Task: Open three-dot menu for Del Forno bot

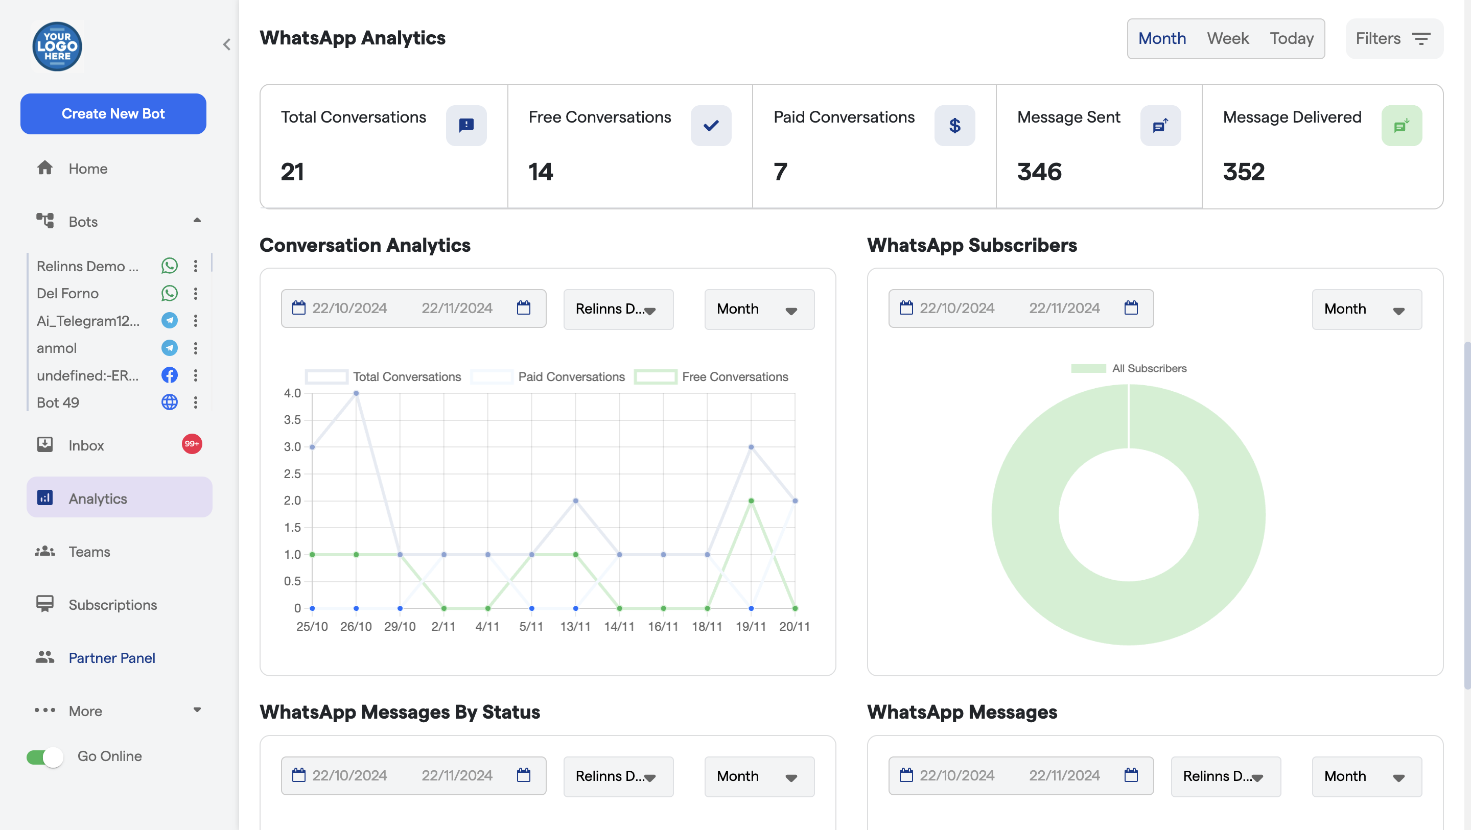Action: click(196, 293)
